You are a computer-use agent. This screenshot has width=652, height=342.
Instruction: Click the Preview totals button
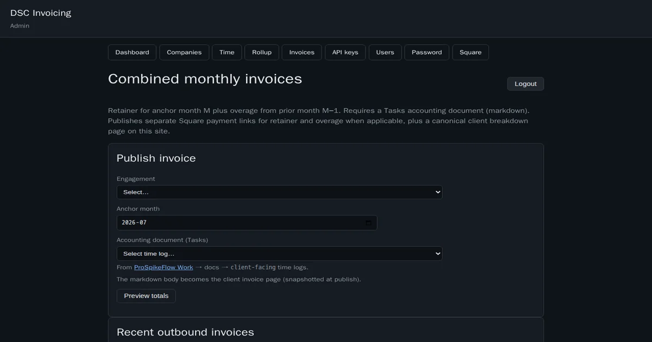(x=146, y=296)
